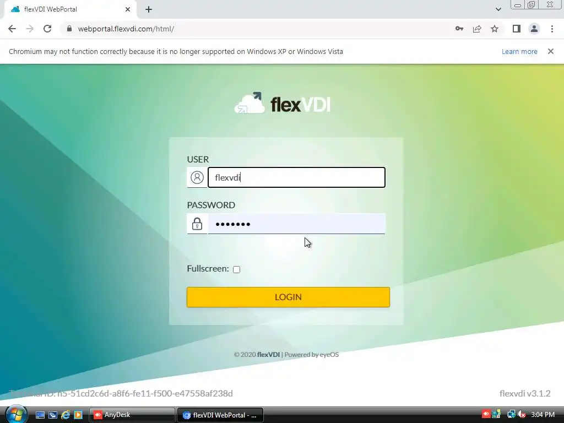Open Chromium three-dot menu
The height and width of the screenshot is (423, 564).
point(552,29)
